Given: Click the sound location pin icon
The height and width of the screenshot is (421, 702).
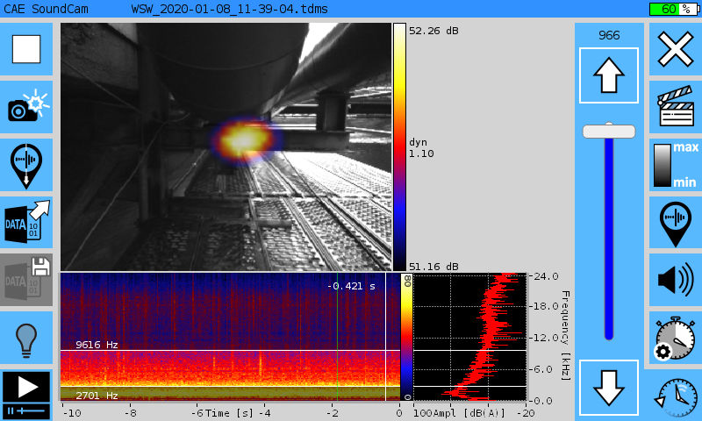Looking at the screenshot, I should pos(675,222).
